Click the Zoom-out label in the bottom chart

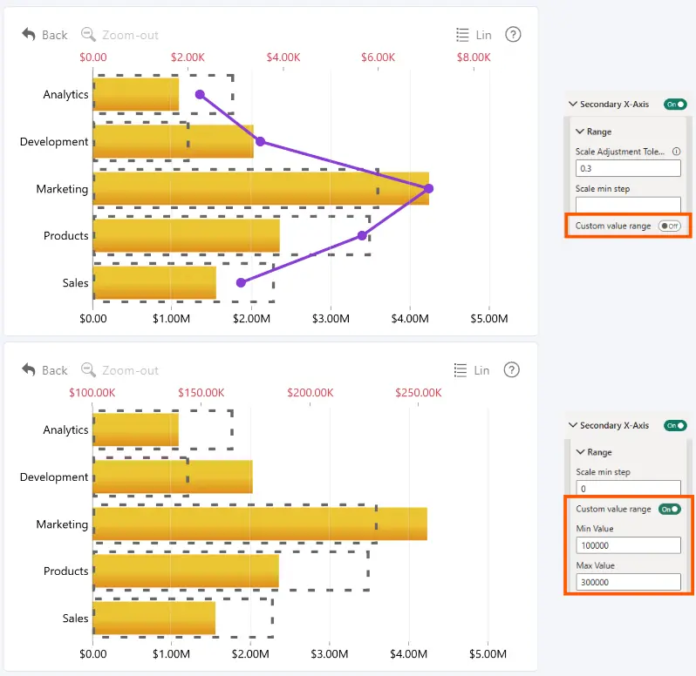click(x=130, y=370)
